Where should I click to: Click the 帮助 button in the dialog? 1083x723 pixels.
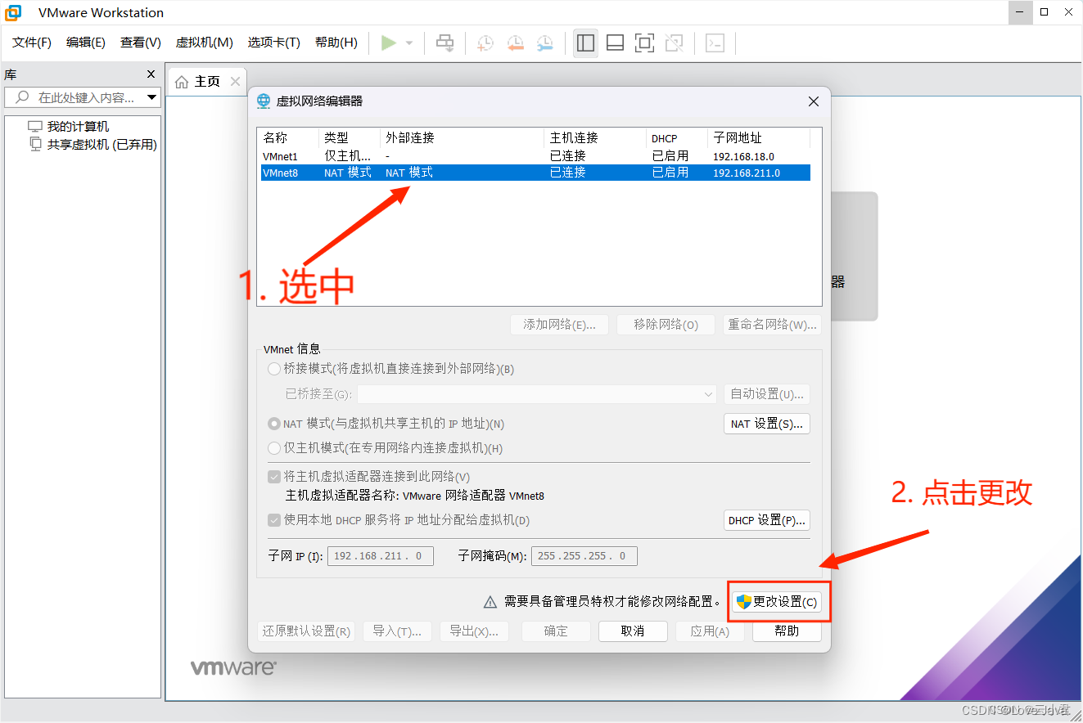click(x=787, y=631)
